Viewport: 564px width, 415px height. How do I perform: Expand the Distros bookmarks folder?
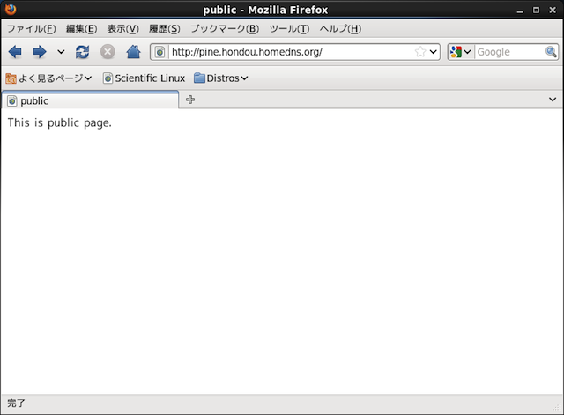coord(221,78)
